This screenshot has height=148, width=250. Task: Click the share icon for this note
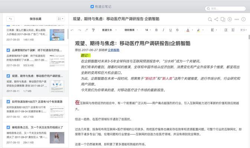[216, 19]
